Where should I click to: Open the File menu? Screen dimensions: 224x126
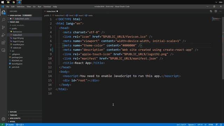pyautogui.click(x=7, y=7)
